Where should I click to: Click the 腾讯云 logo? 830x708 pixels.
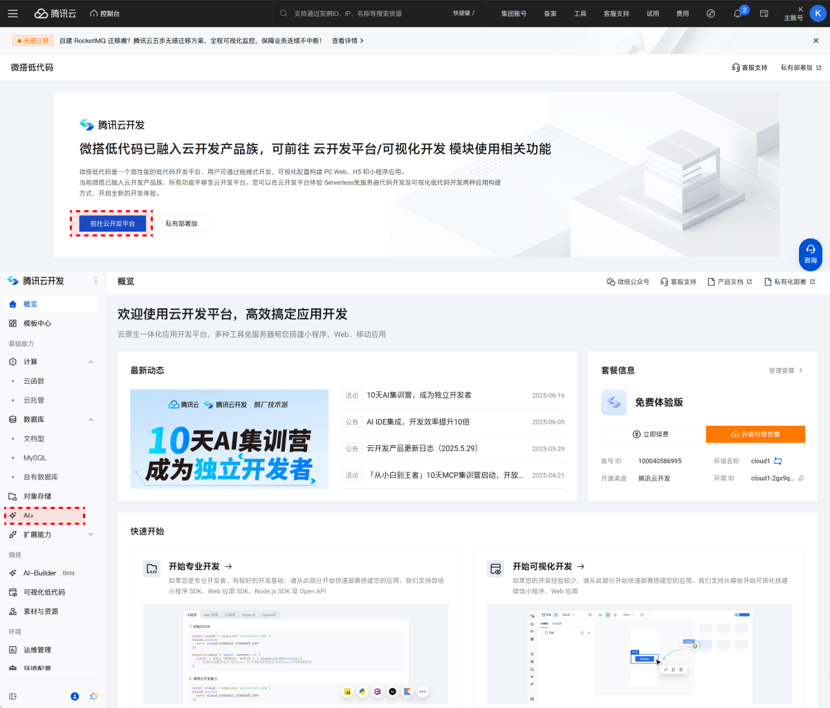[x=55, y=13]
